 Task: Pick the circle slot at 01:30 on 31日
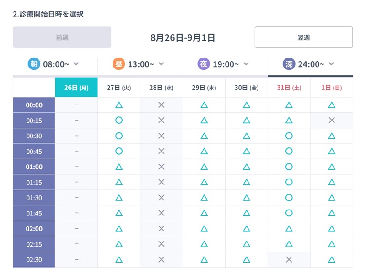pos(289,198)
